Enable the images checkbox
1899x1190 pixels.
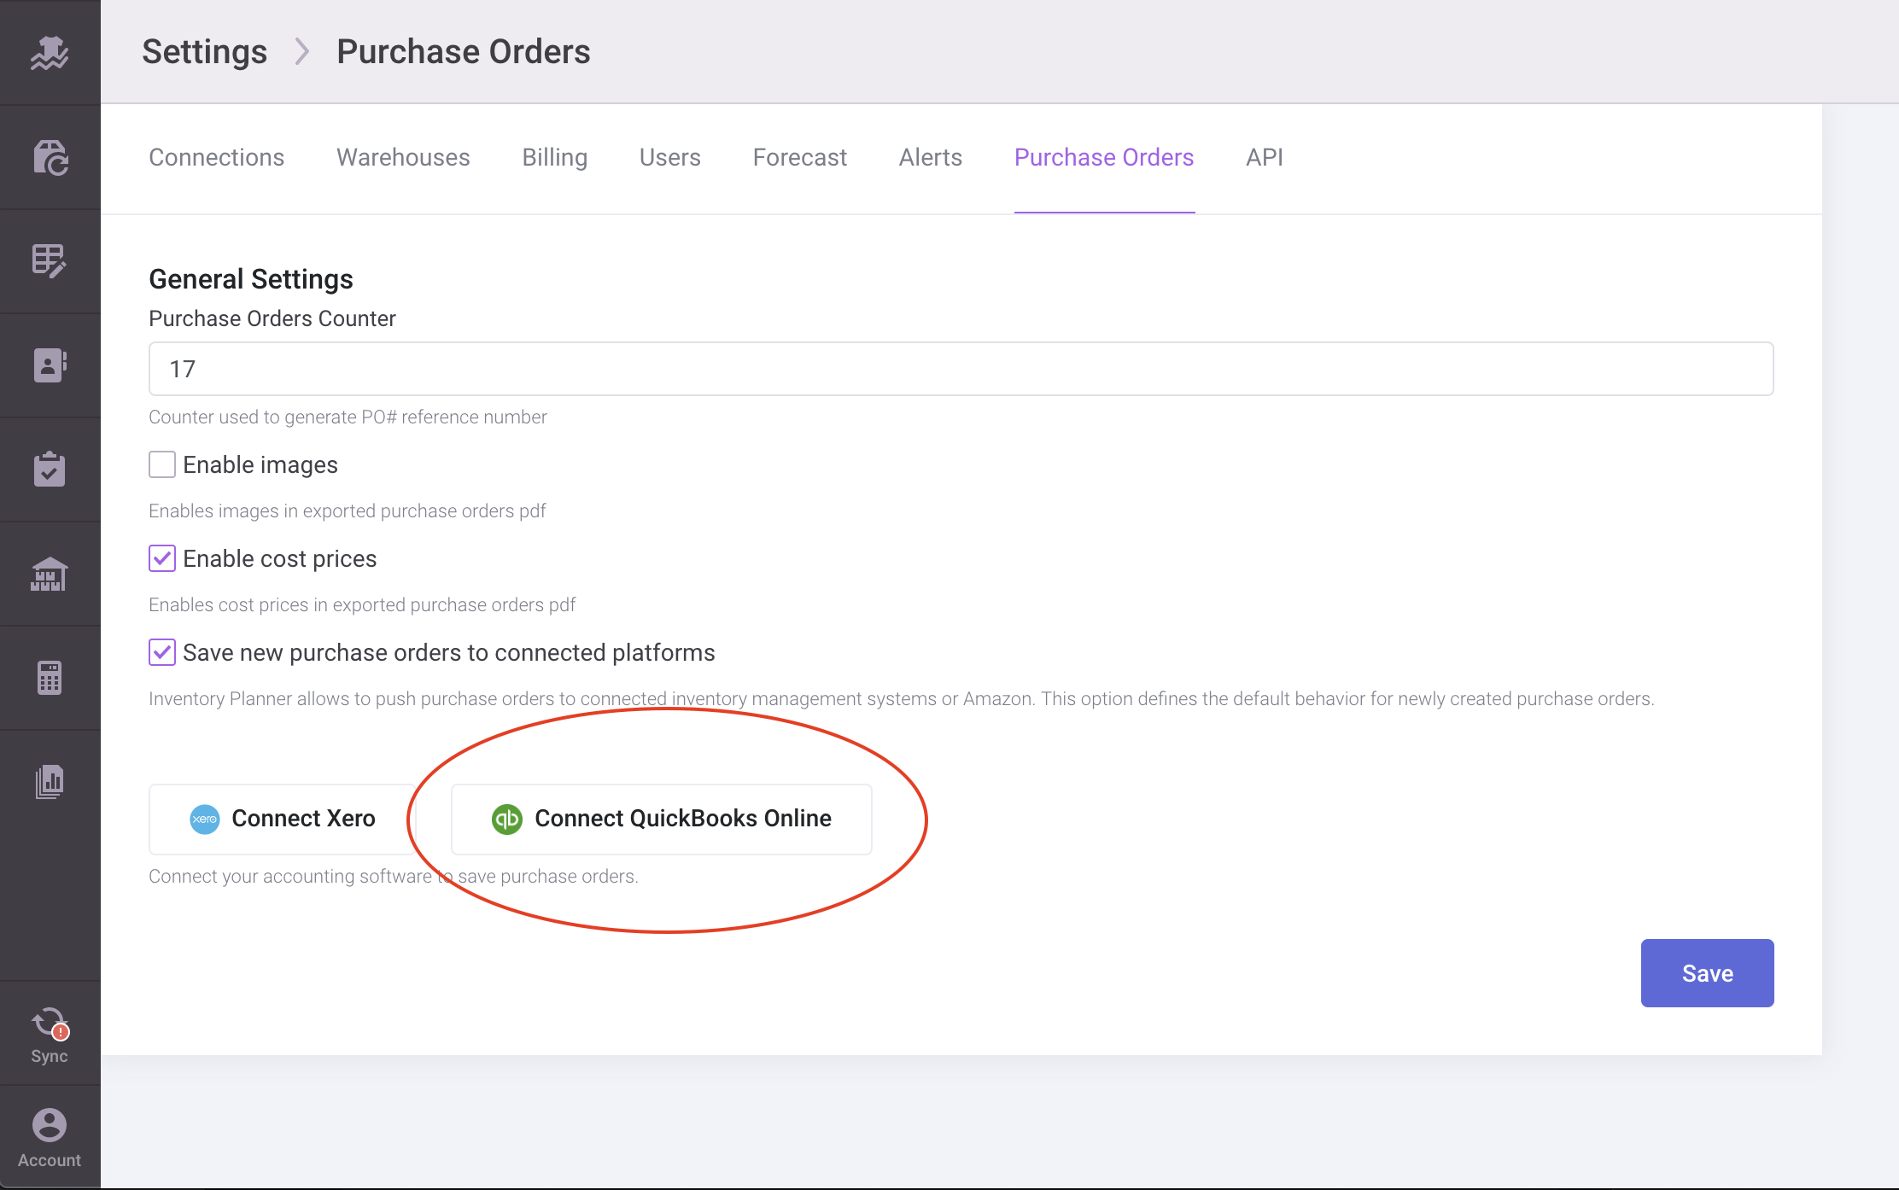click(162, 464)
